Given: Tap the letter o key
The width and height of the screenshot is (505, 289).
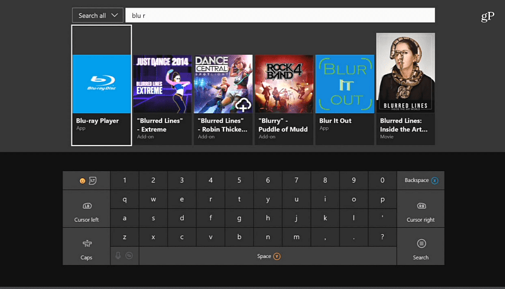Looking at the screenshot, I should tap(354, 200).
